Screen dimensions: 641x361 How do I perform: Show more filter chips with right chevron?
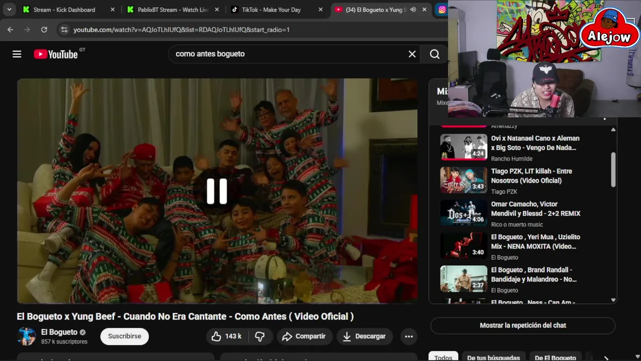point(606,358)
